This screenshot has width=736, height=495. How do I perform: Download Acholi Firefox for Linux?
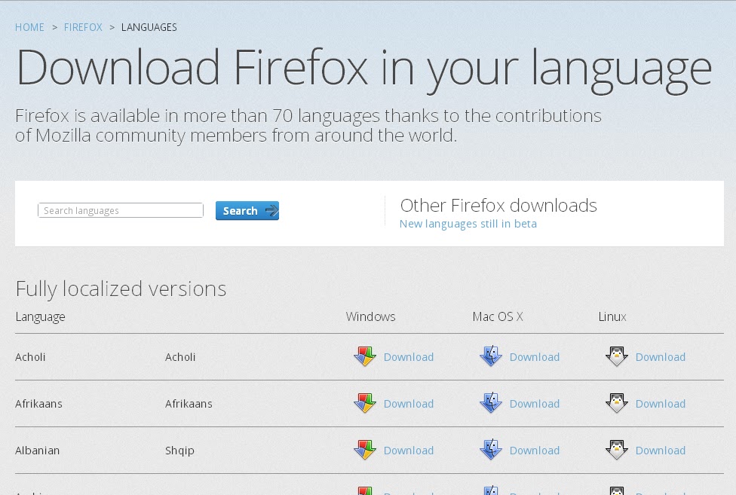click(x=661, y=357)
